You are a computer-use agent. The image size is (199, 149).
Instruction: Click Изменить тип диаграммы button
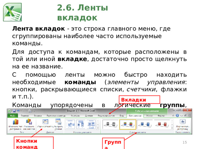point(16,124)
